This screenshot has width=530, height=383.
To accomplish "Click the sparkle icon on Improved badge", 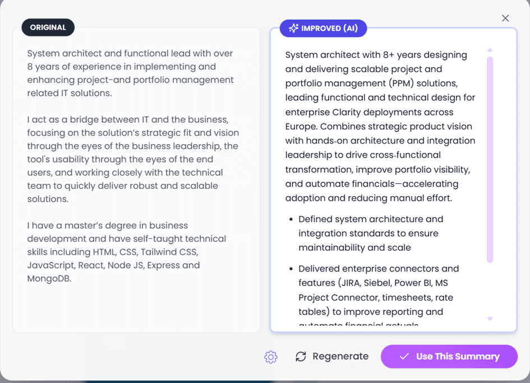I will click(293, 28).
